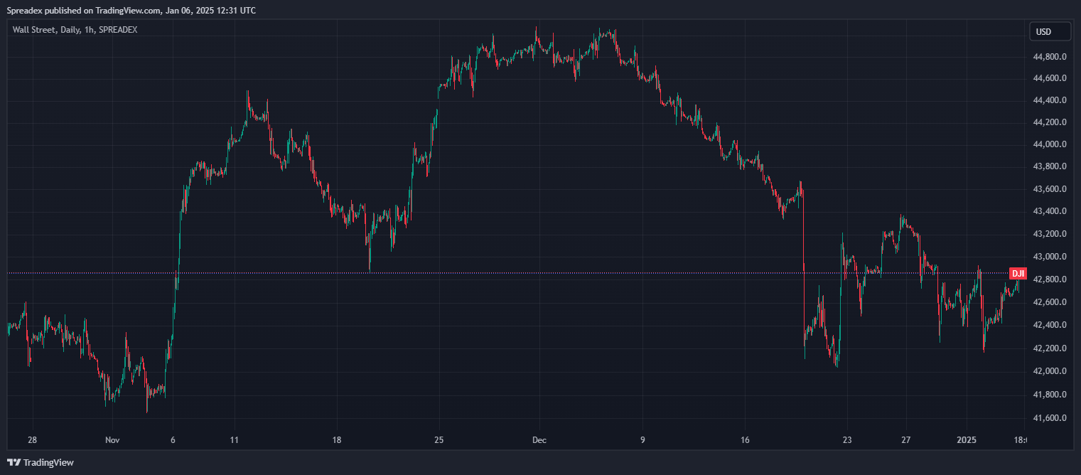The height and width of the screenshot is (475, 1081).
Task: Click the 'Dec' date axis label
Action: tap(539, 440)
